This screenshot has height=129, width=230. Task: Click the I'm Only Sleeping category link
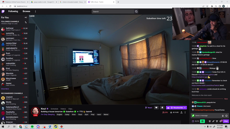tap(48, 115)
